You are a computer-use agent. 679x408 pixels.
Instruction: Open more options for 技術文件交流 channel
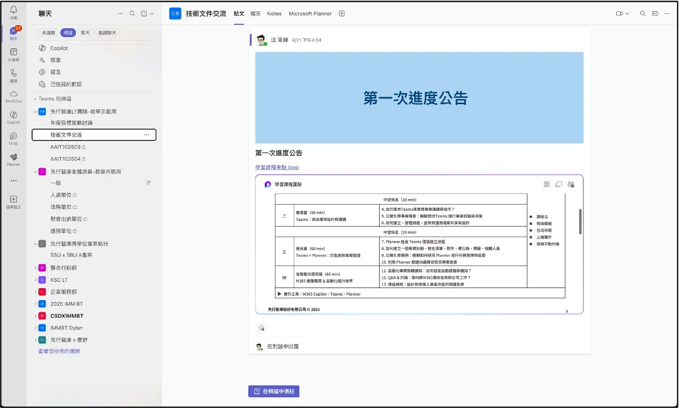coord(146,135)
